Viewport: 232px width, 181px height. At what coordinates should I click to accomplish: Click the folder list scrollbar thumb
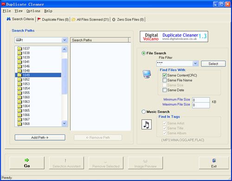64,76
